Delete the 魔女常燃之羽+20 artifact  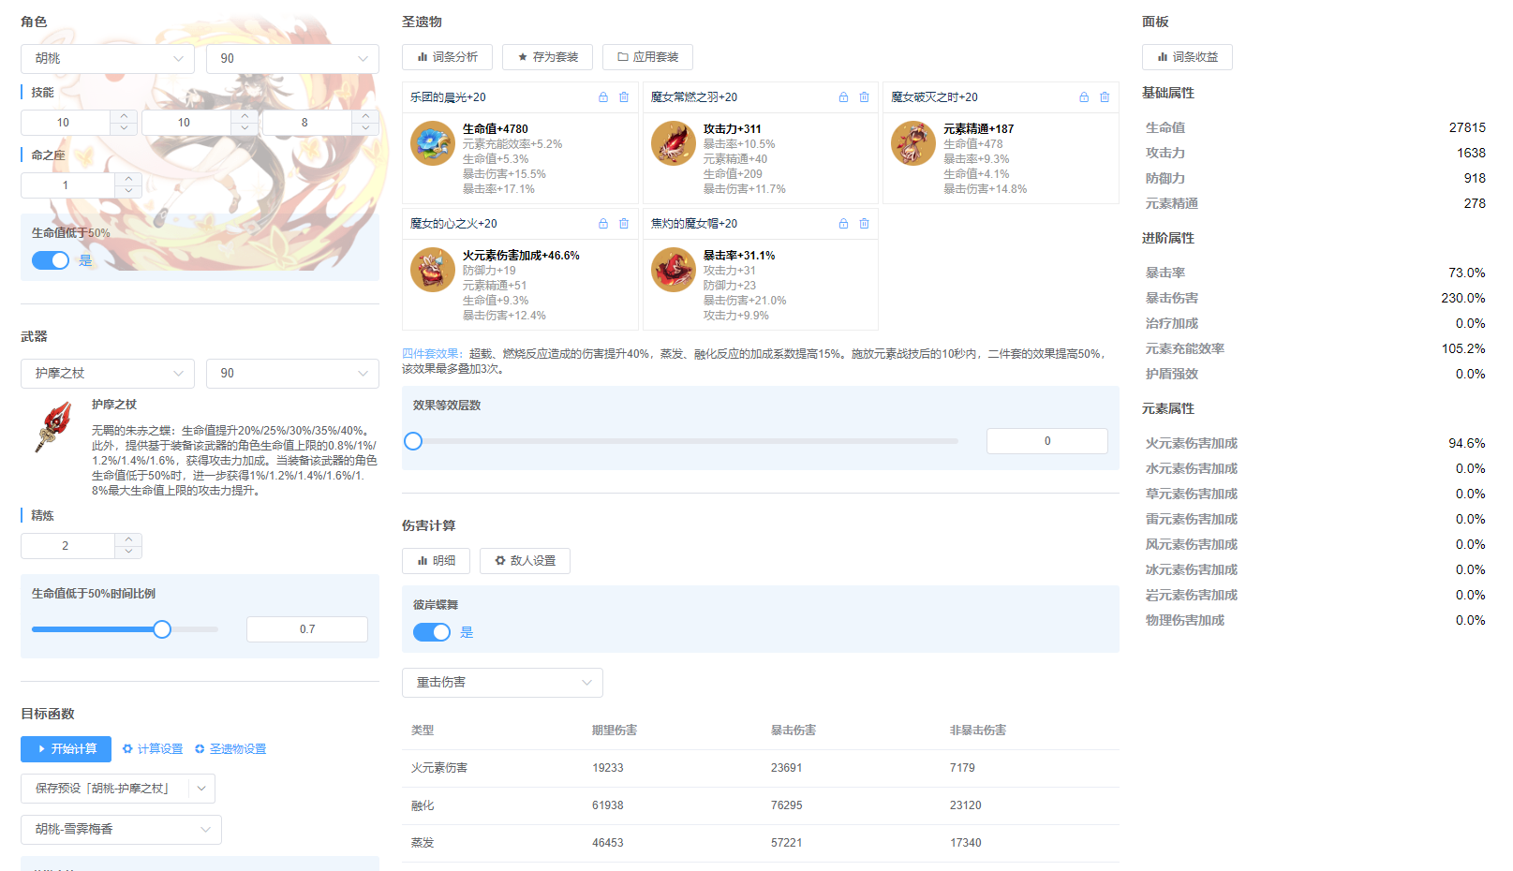pyautogui.click(x=864, y=96)
